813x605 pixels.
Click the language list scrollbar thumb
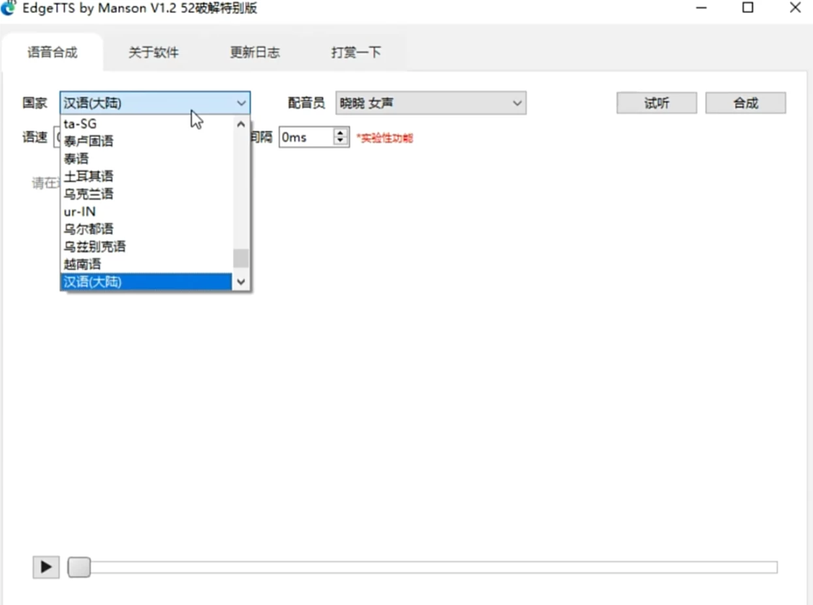click(x=241, y=258)
